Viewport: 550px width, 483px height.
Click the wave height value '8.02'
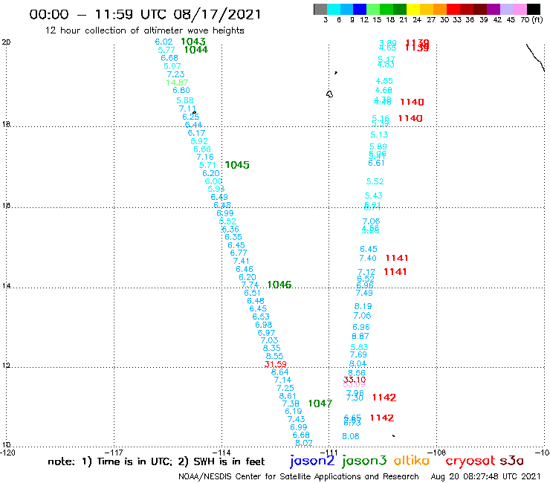click(304, 443)
